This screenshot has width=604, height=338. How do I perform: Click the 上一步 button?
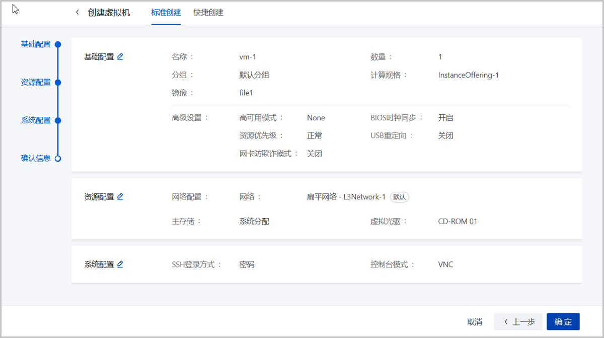(x=518, y=322)
